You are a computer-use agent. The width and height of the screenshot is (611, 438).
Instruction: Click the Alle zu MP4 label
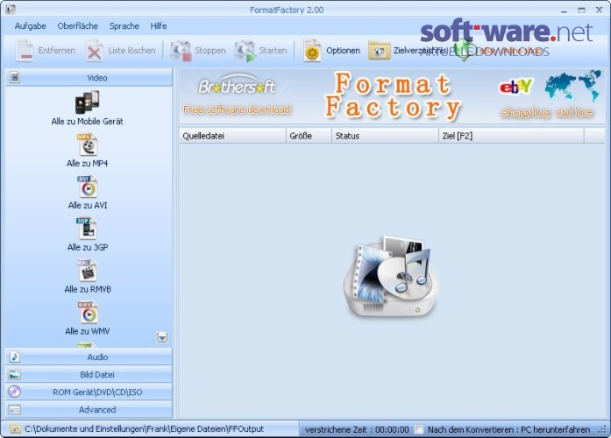88,164
